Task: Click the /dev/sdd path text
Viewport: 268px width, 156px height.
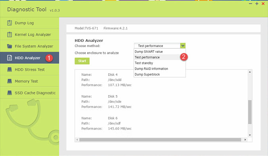Action: [x=115, y=80]
